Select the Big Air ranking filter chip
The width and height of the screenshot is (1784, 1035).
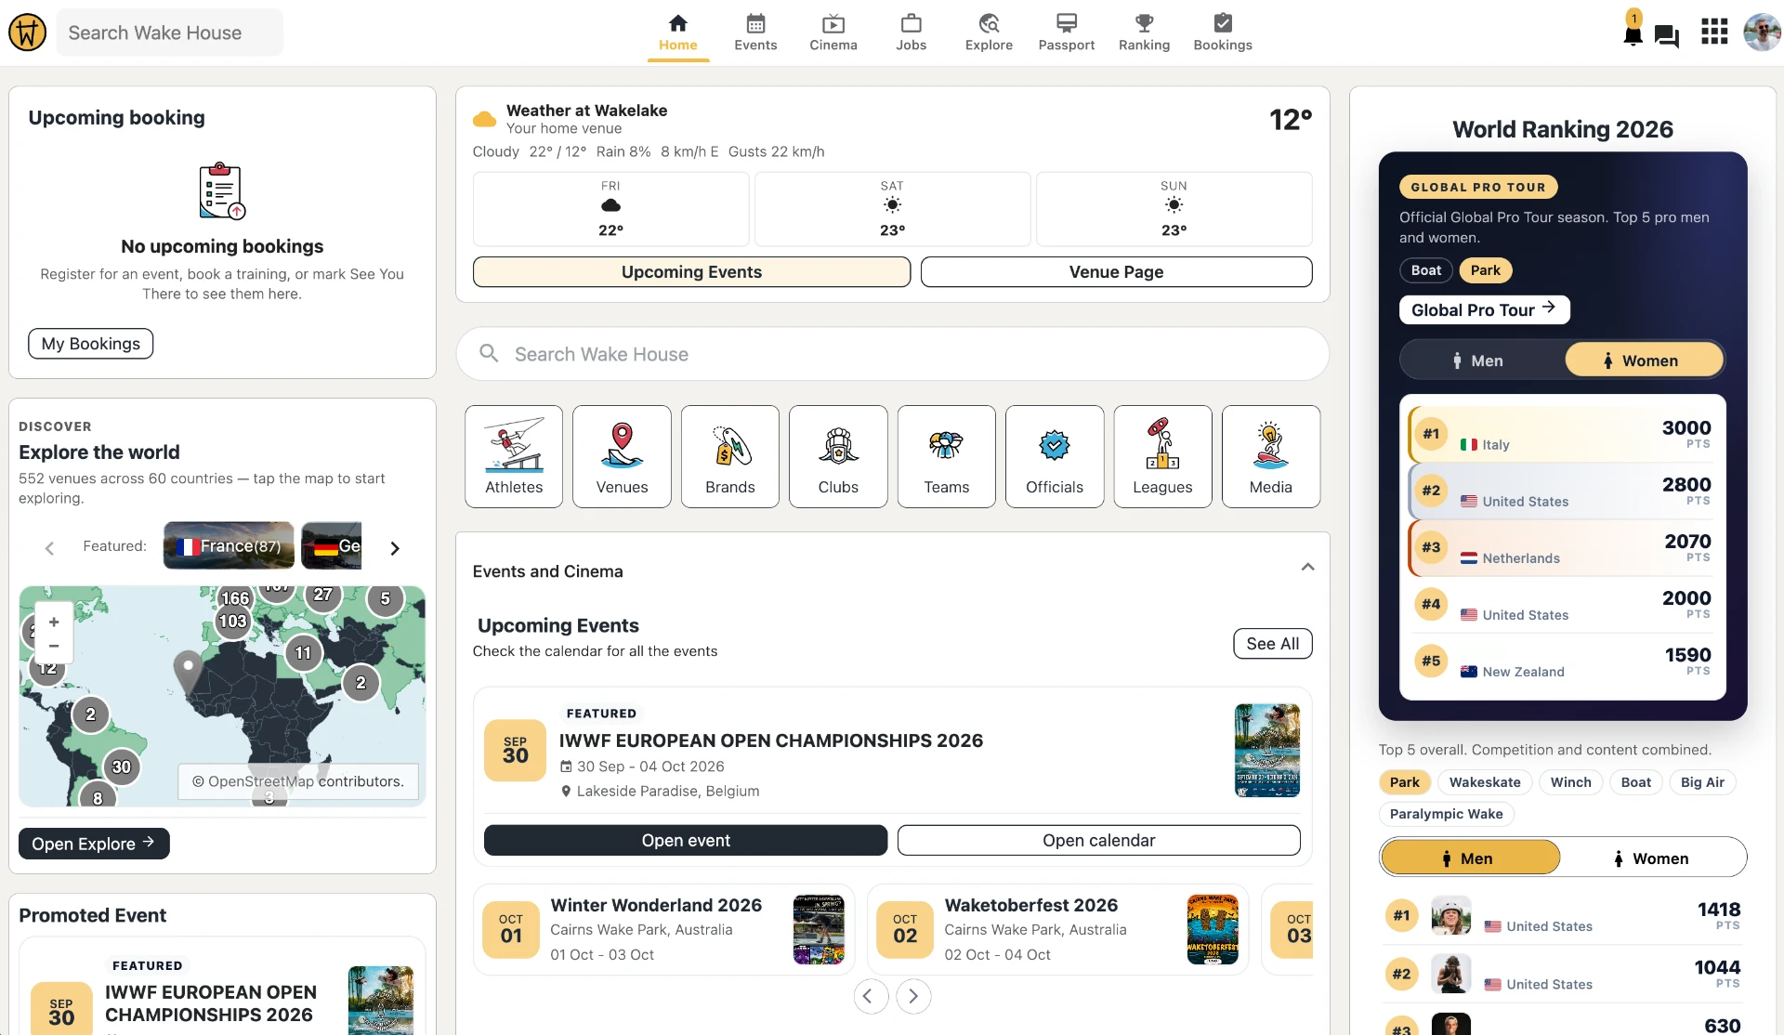pos(1702,782)
